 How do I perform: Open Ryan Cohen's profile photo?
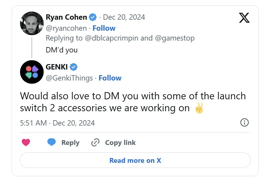(x=32, y=23)
